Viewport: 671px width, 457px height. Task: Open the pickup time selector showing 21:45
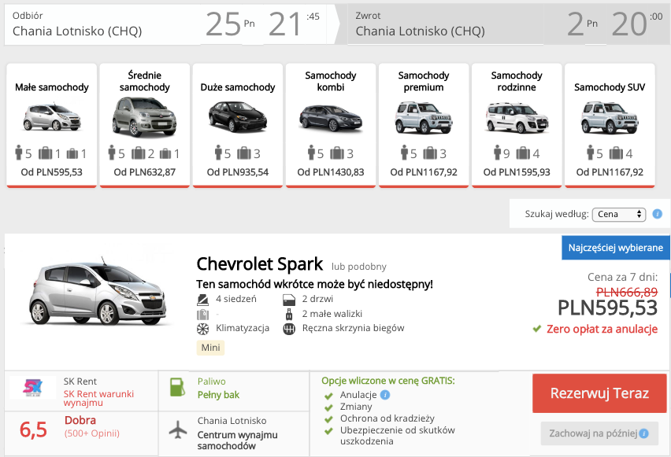[x=295, y=24]
